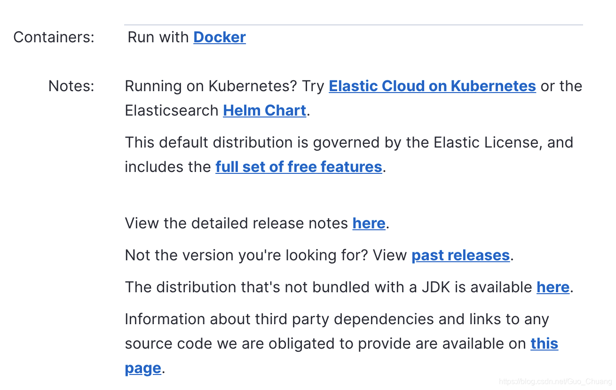Click "Not the version you're looking for?" text
The height and width of the screenshot is (390, 616).
[247, 255]
